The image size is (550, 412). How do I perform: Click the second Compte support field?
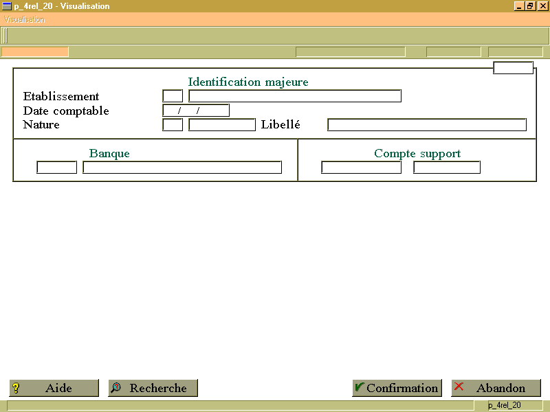pyautogui.click(x=447, y=168)
